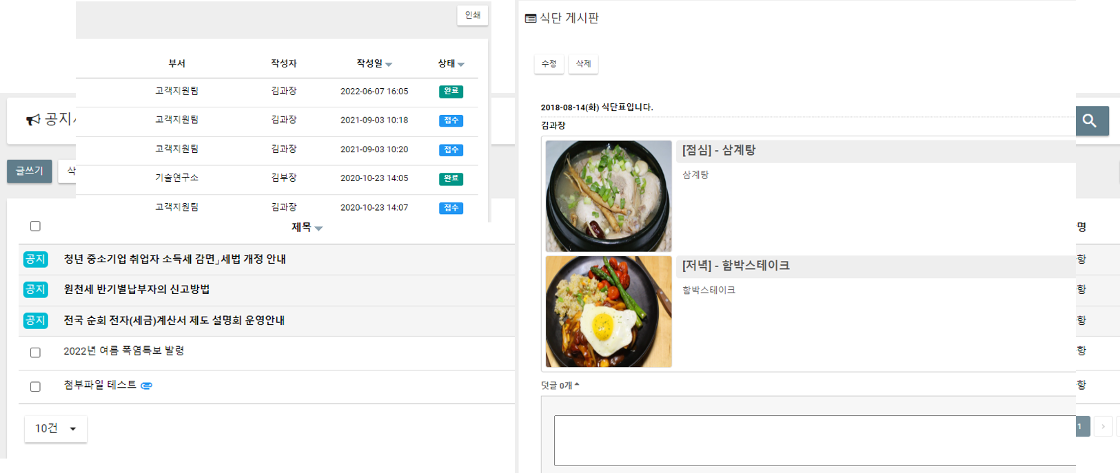
Task: Check the 2022년 여름 폭염특보 발령 row
Action: [35, 353]
